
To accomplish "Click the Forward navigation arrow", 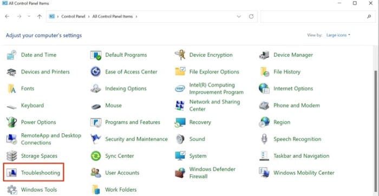I will tap(19, 16).
